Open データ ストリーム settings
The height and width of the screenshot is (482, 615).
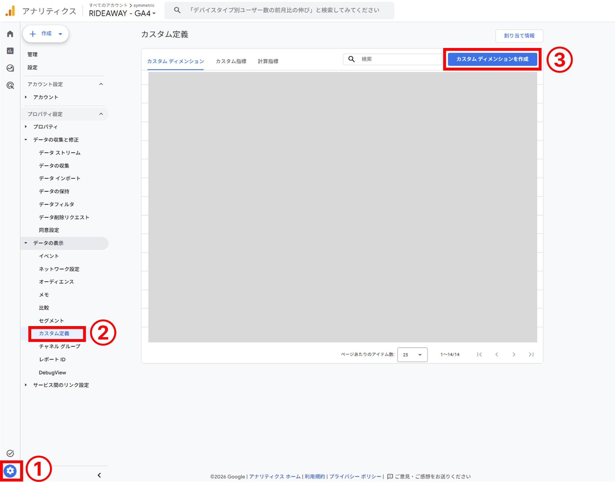pos(60,153)
